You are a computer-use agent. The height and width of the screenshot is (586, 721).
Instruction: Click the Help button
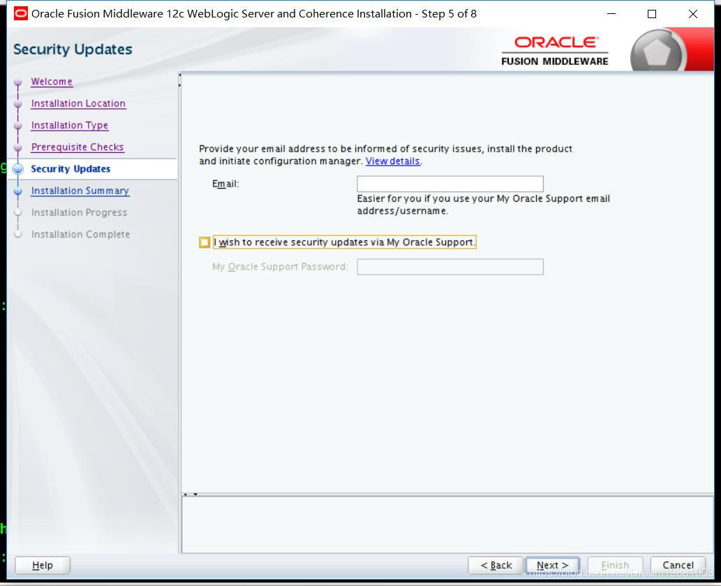[43, 565]
